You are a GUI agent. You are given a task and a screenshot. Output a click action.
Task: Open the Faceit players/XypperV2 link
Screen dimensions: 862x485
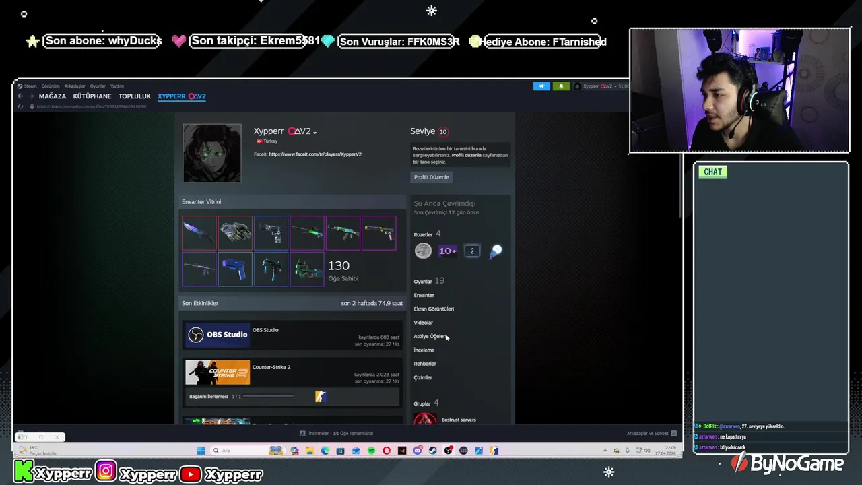(x=315, y=154)
